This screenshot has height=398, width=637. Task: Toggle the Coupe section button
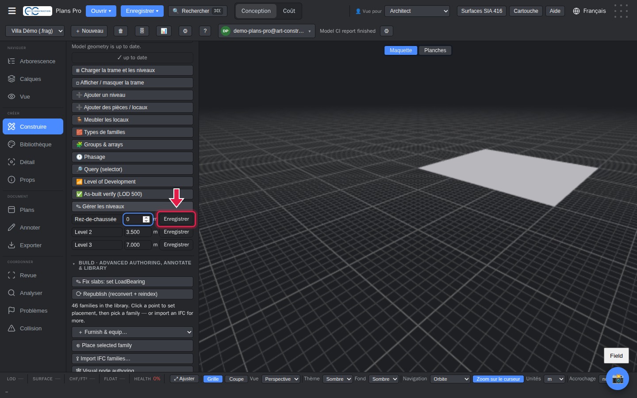[236, 379]
